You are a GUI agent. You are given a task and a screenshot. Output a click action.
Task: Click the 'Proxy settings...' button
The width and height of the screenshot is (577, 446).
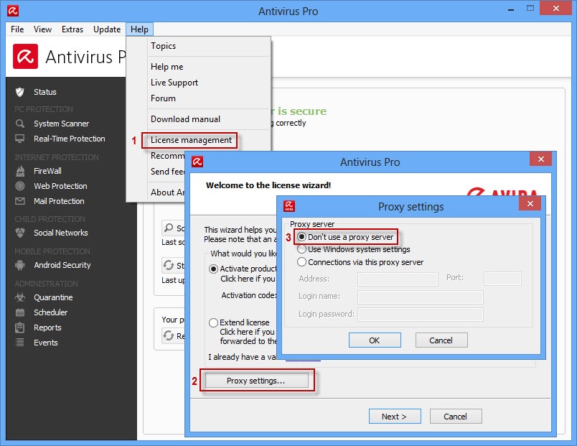coord(256,381)
